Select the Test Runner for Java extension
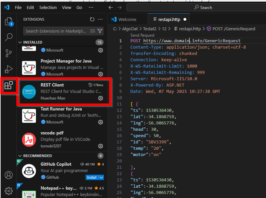 click(x=62, y=115)
